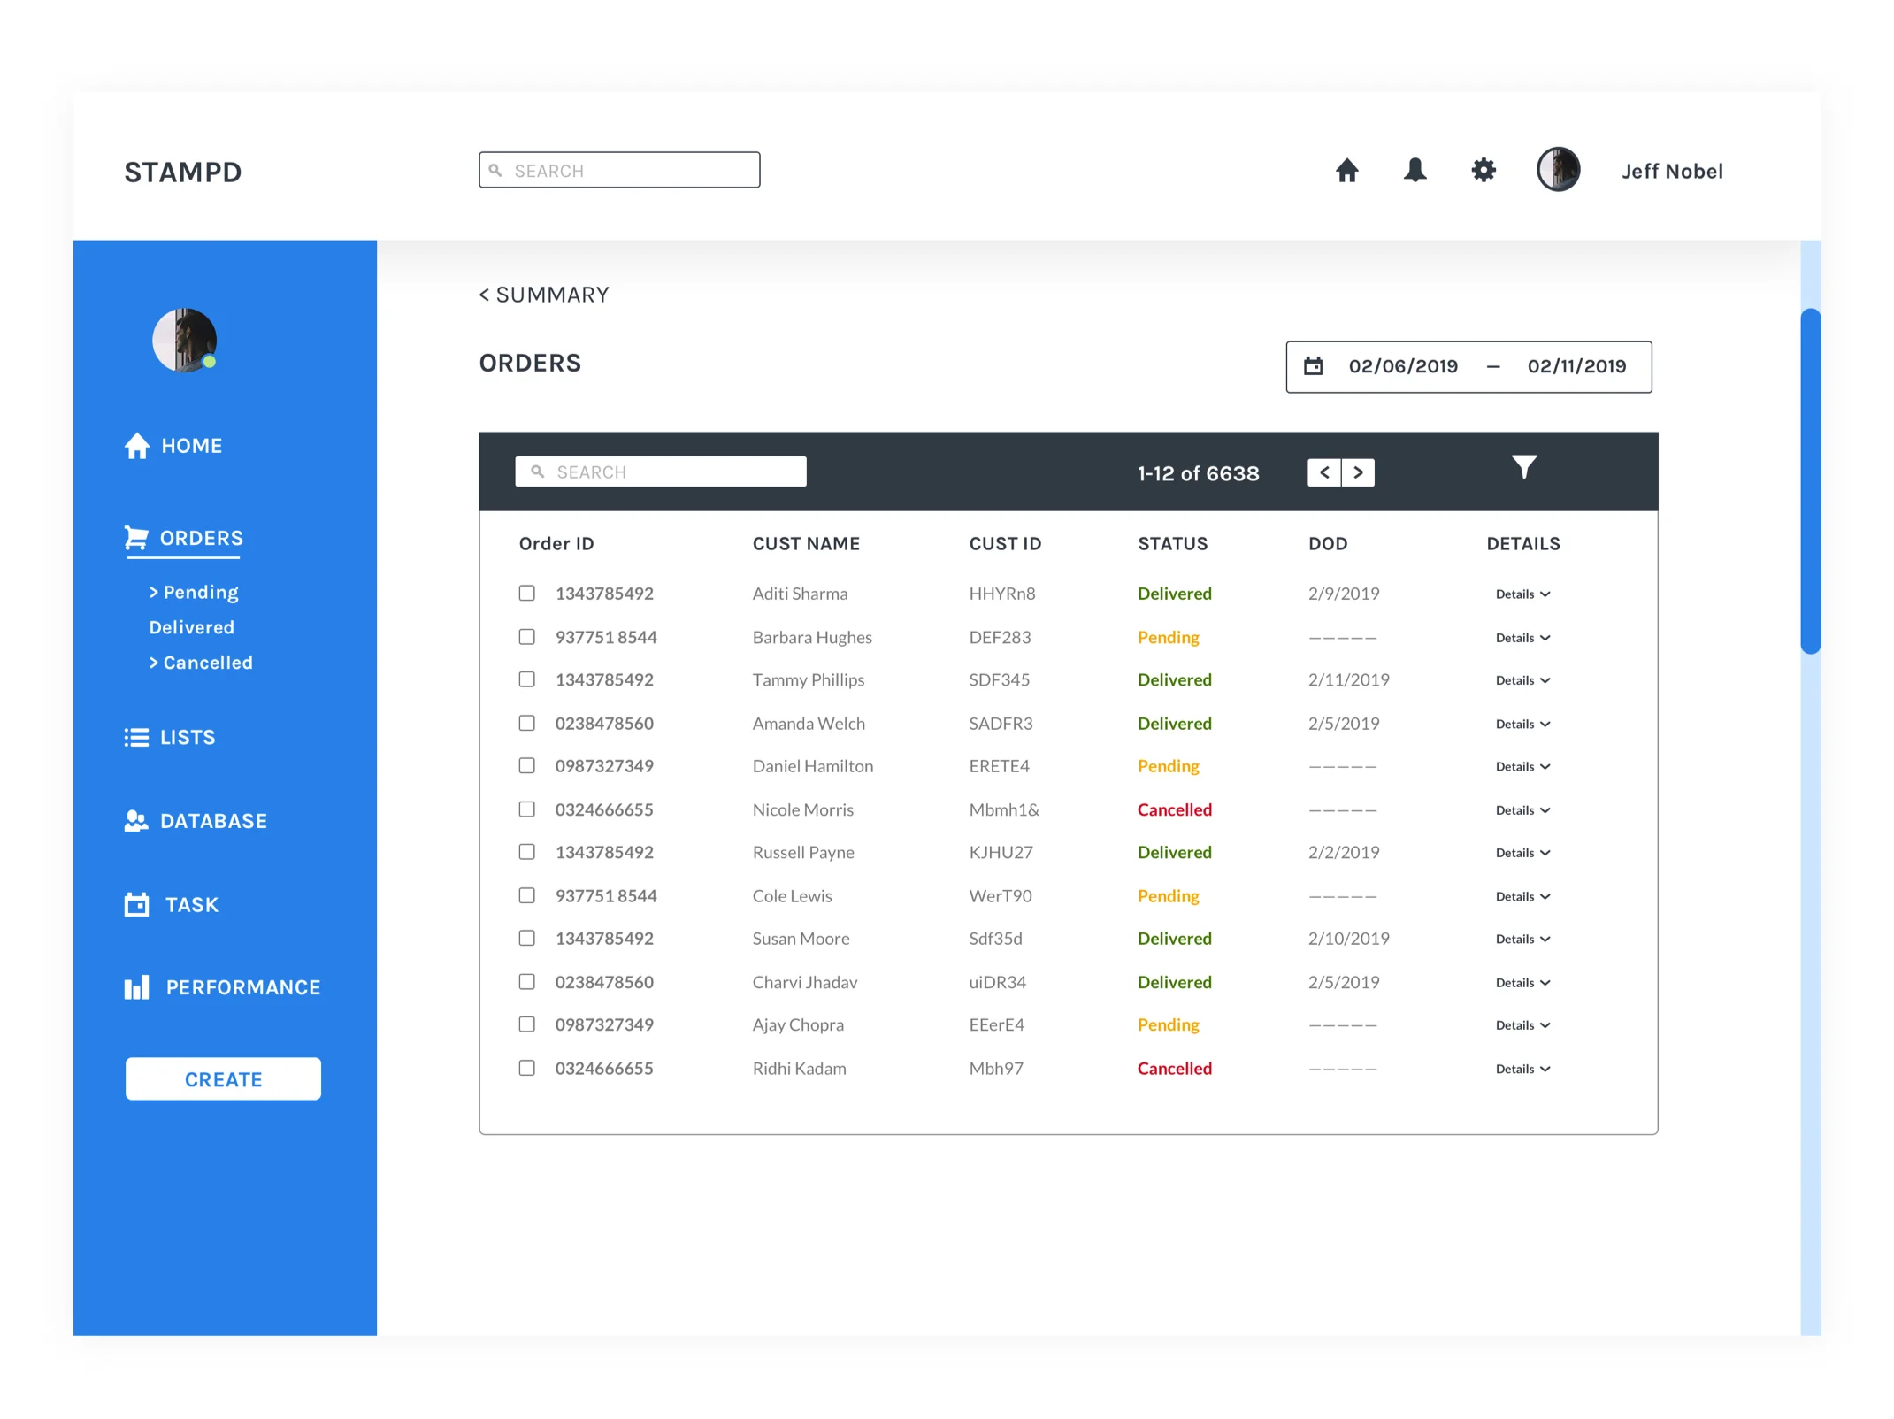Go to next page arrow
The width and height of the screenshot is (1894, 1419).
pos(1358,472)
